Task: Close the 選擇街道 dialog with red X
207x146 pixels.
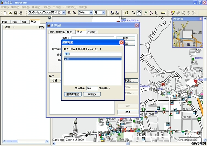Action: pyautogui.click(x=122, y=42)
